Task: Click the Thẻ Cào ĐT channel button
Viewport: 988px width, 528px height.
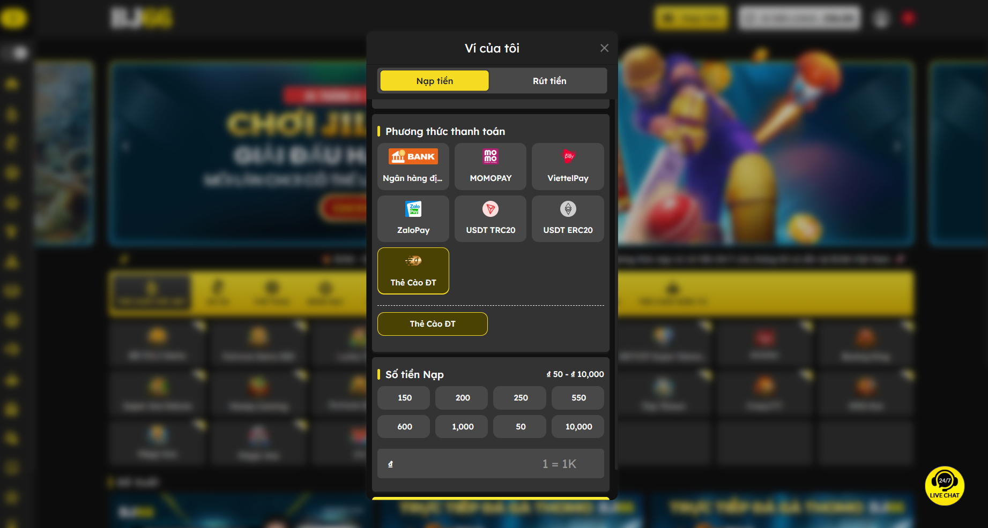Action: click(x=432, y=324)
